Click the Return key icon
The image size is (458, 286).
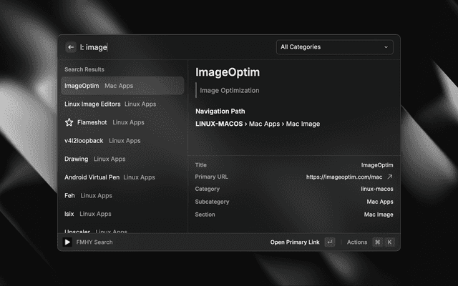[x=330, y=242]
